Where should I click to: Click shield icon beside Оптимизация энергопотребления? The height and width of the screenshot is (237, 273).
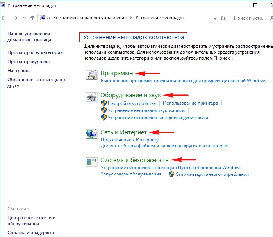pos(171,174)
